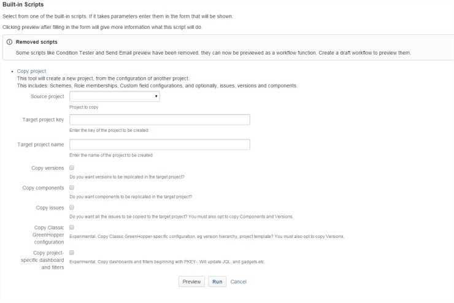This screenshot has height=303, width=454.
Task: Enable Copy project-specific dashboard and filters
Action: point(72,252)
